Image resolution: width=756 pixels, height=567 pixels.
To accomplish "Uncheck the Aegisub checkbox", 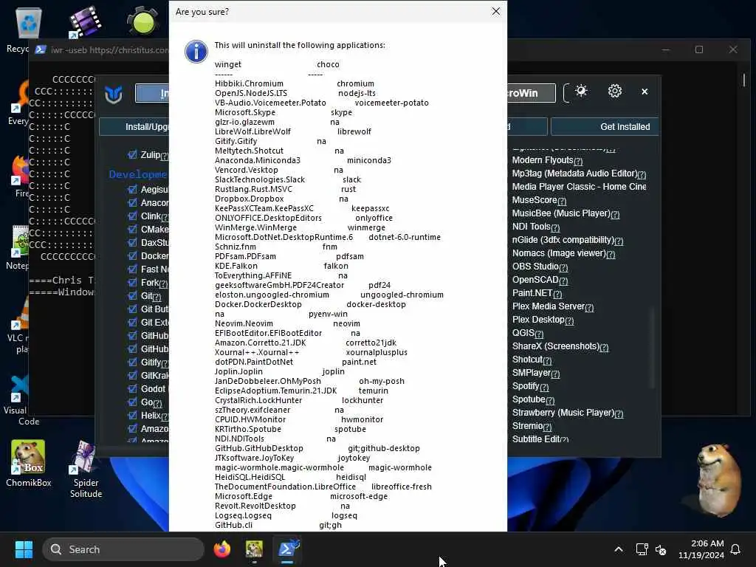I will (133, 189).
